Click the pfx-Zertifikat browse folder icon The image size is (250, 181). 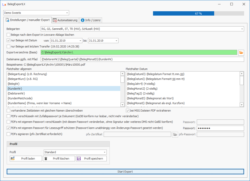click(x=175, y=134)
